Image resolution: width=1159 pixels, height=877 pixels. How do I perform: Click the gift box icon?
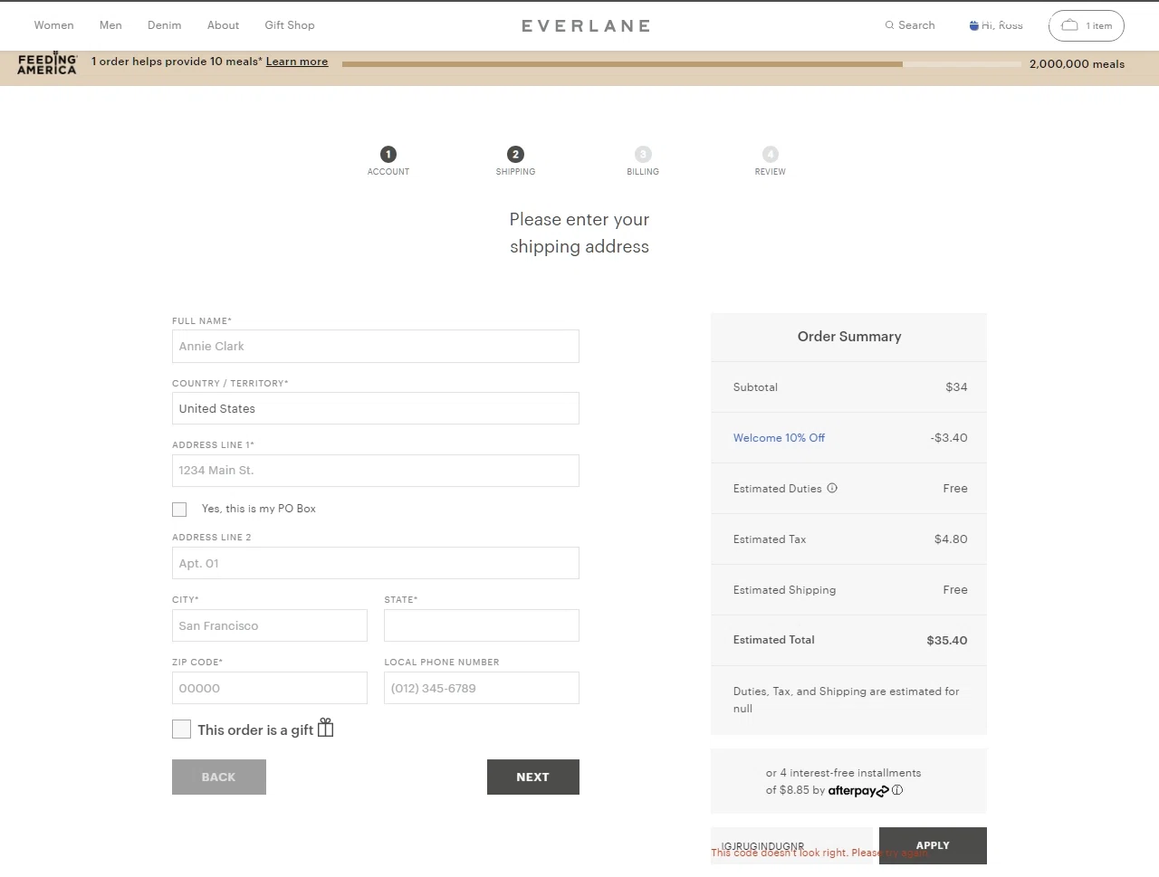pos(326,728)
